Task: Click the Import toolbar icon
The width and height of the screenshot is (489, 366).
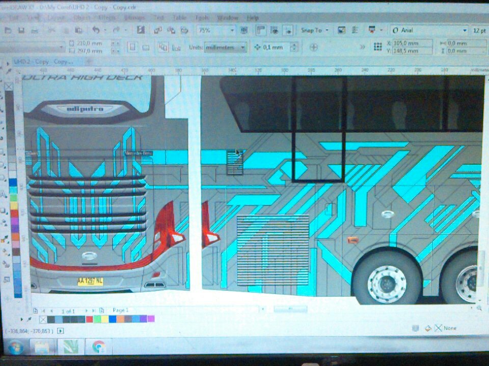Action: 158,30
